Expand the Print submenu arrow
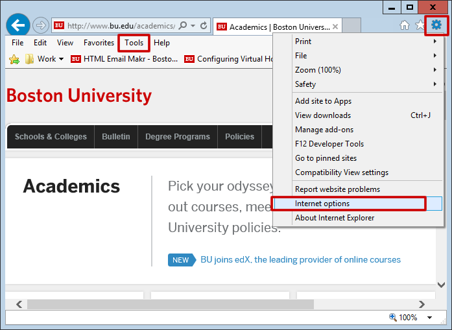452x330 pixels. pyautogui.click(x=435, y=41)
